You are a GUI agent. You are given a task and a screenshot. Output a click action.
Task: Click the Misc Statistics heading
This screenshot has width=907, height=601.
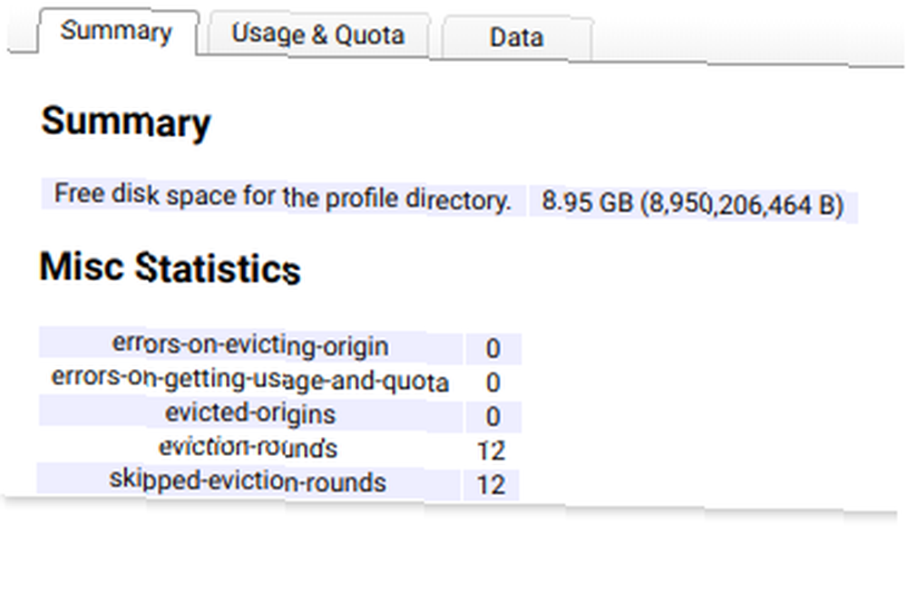(x=171, y=267)
